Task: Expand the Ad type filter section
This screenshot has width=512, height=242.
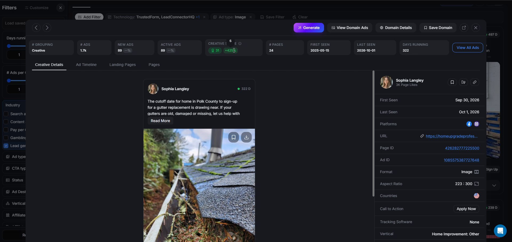Action: click(x=15, y=157)
